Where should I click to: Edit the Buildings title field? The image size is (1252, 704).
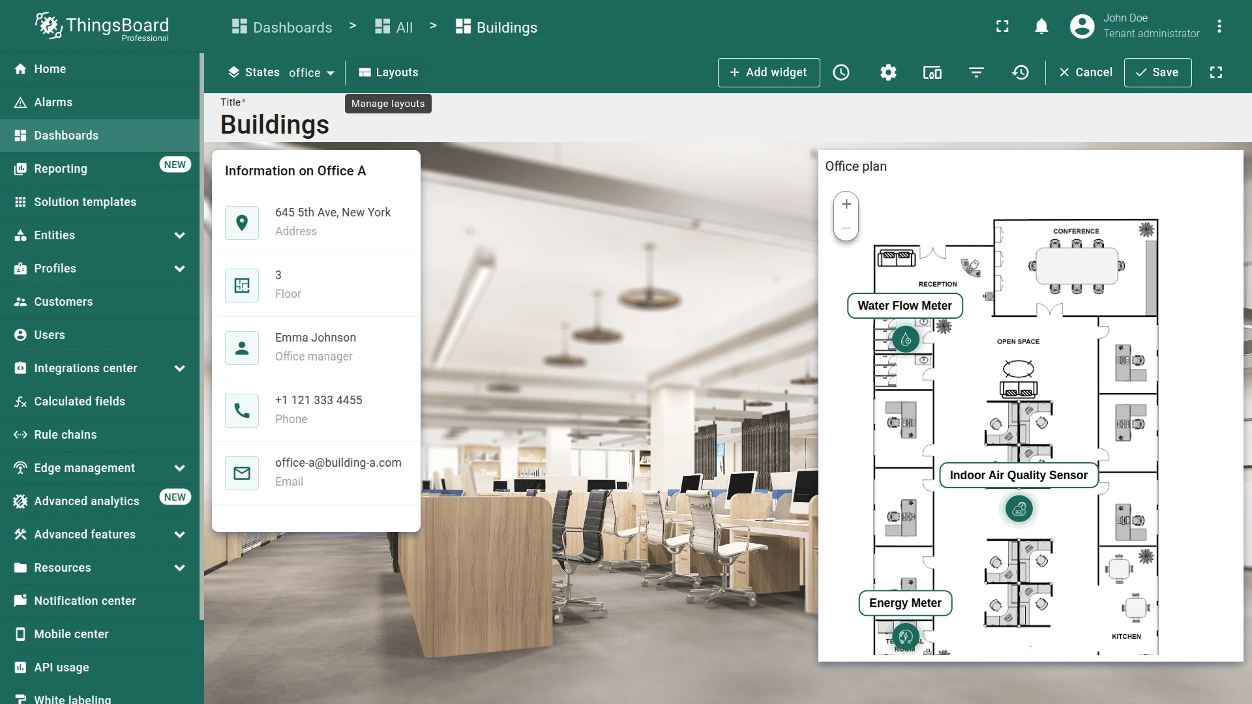[275, 125]
